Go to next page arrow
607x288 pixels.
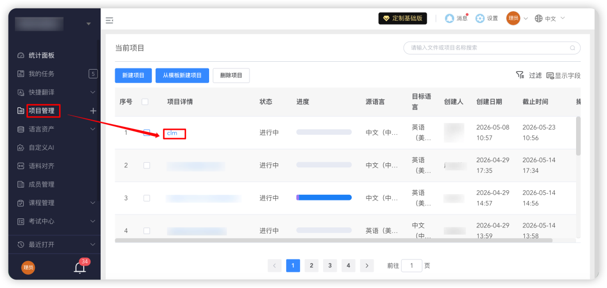point(367,266)
